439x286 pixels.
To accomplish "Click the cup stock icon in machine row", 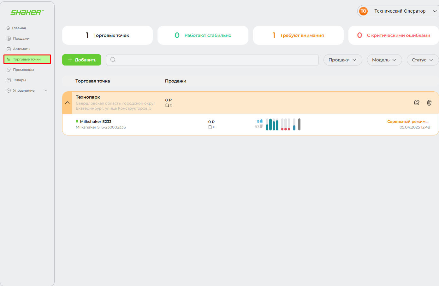I will click(x=261, y=127).
